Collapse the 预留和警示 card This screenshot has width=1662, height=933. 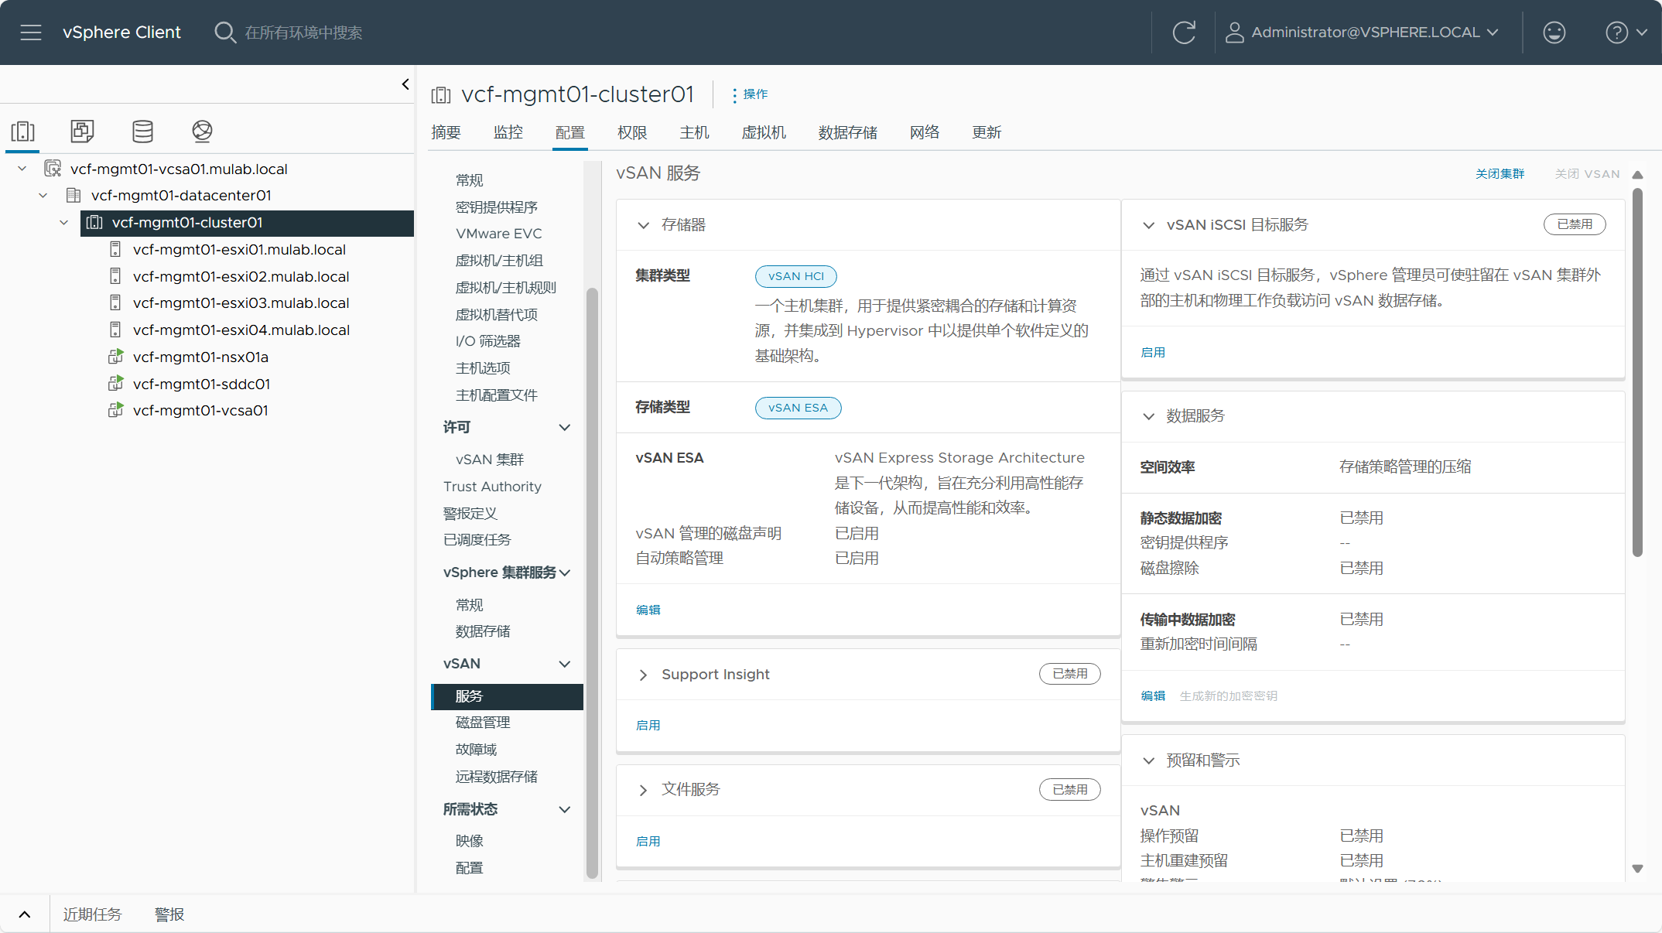point(1149,760)
